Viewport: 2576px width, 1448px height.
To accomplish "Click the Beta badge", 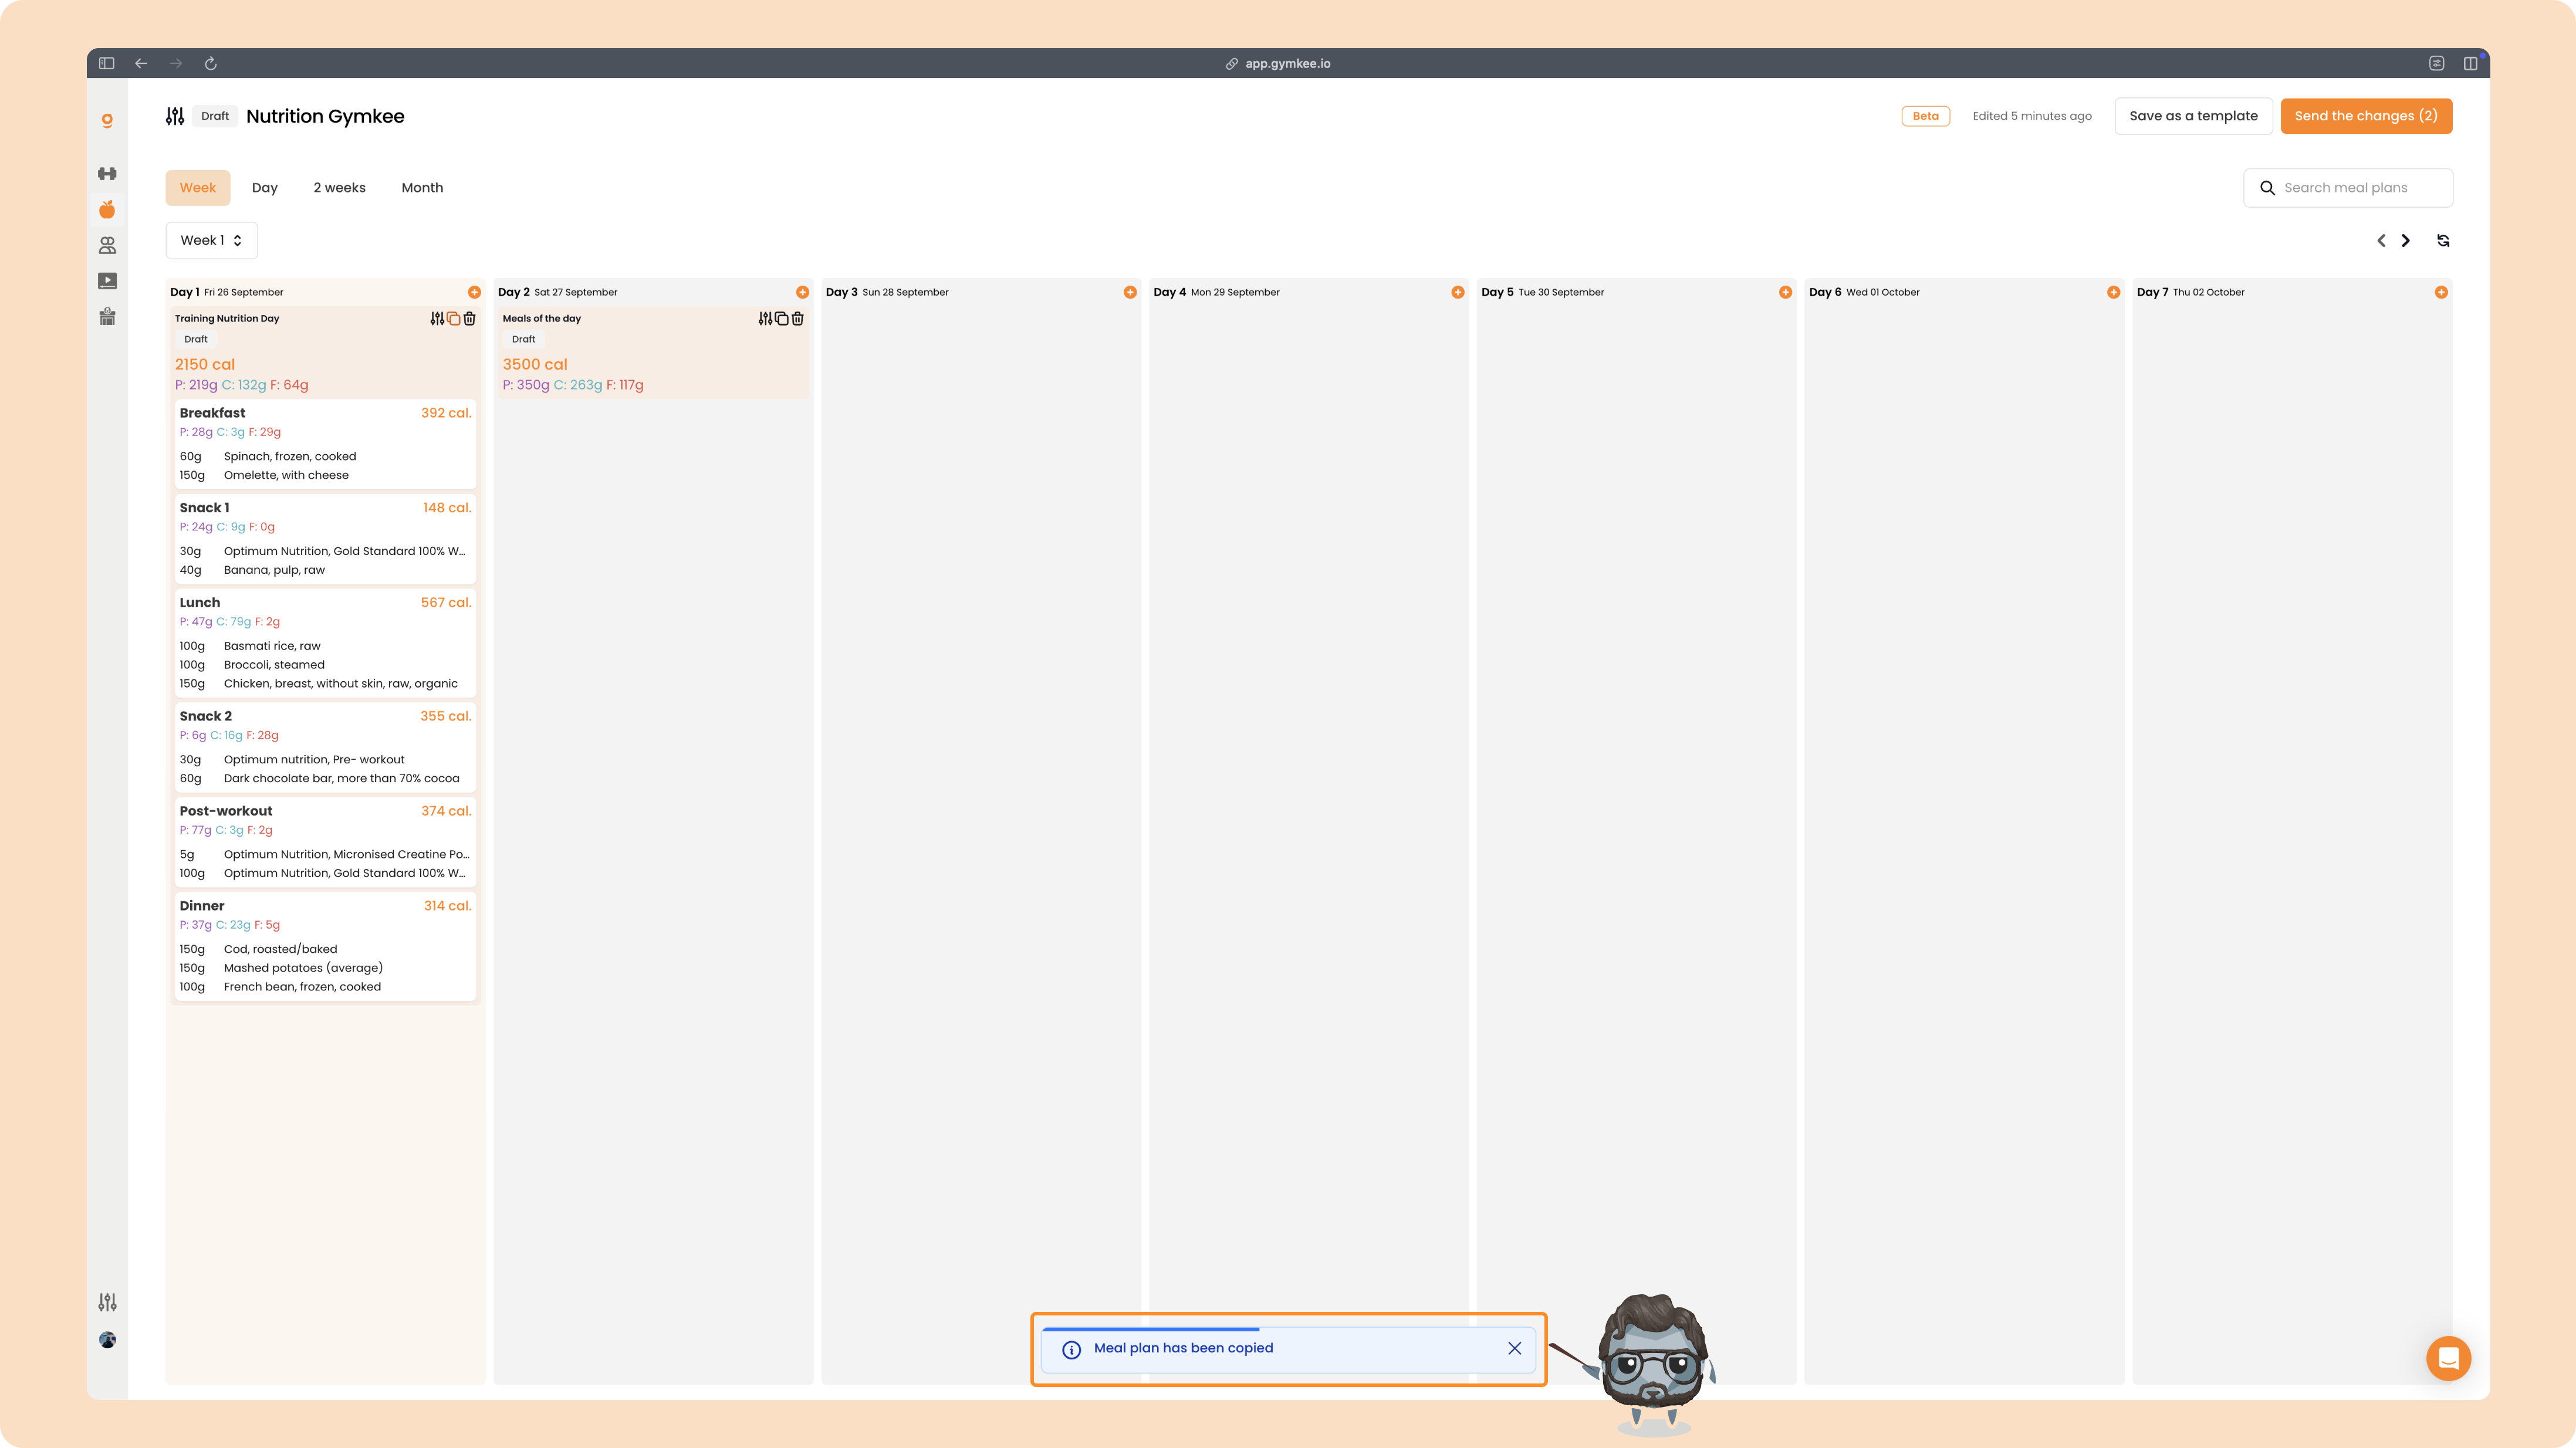I will (1926, 116).
